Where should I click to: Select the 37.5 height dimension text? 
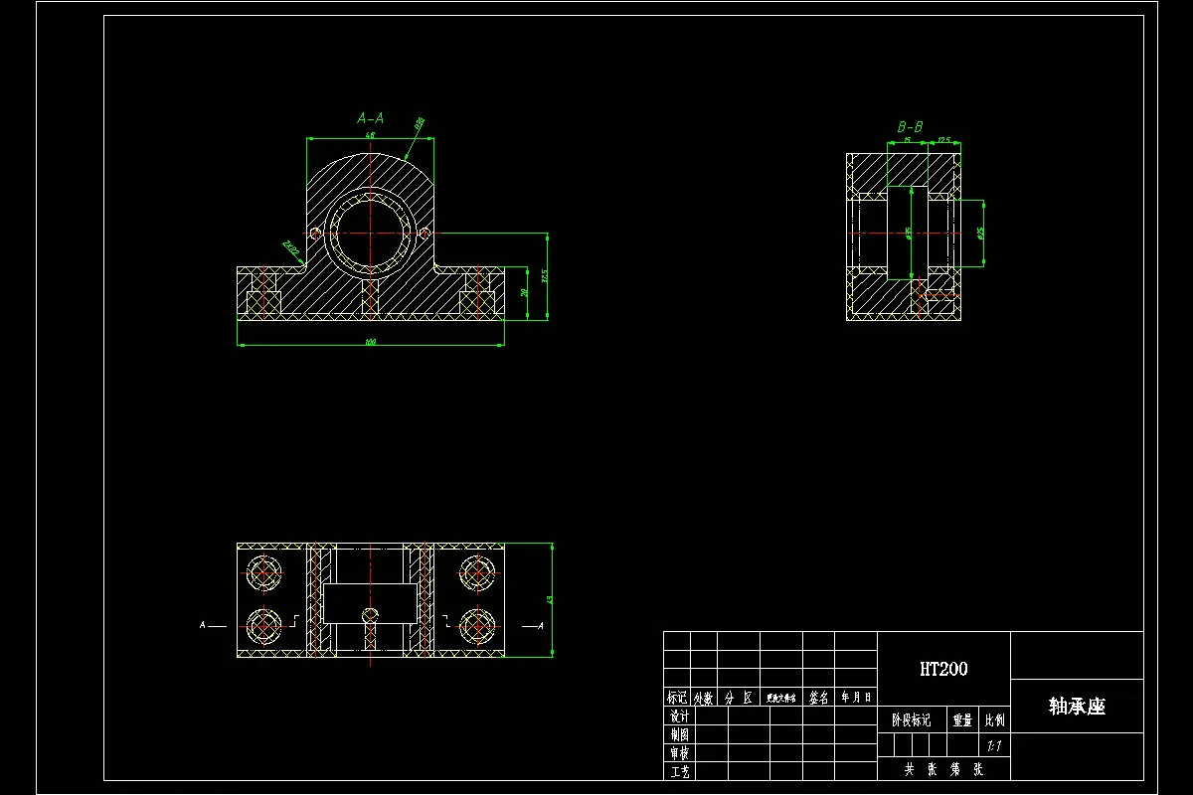(544, 276)
